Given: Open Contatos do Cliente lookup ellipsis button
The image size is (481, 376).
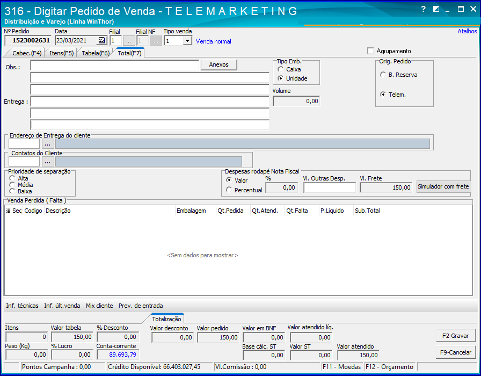Looking at the screenshot, I should 47,162.
